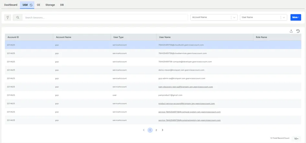Viewport: 306px width, 143px height.
Task: Open the Account Name dropdown
Action: [214, 17]
